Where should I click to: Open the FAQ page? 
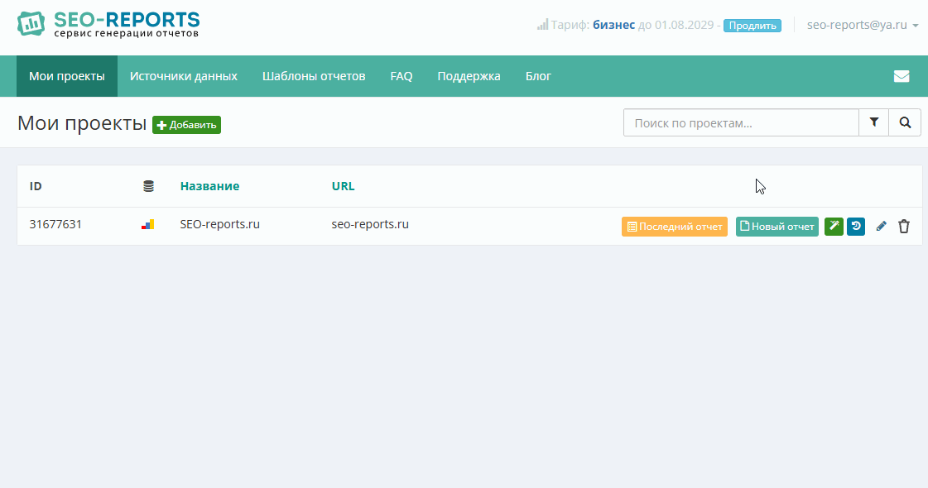point(401,76)
